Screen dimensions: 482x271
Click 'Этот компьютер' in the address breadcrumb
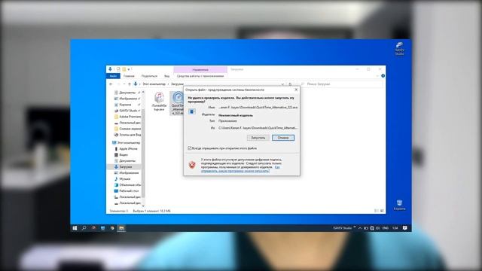pos(154,84)
